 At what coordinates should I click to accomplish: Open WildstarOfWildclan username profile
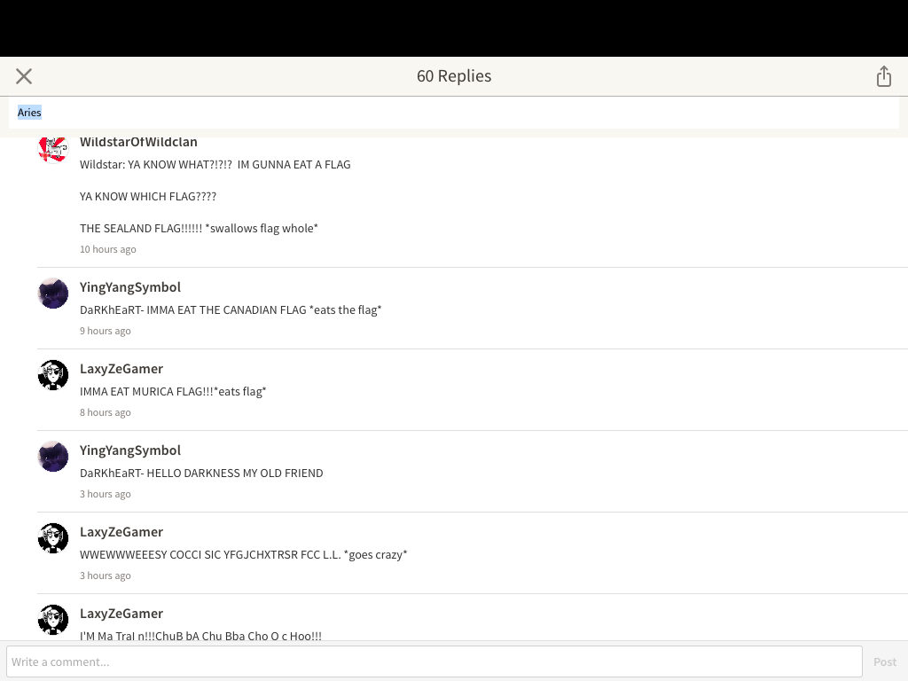(x=138, y=143)
